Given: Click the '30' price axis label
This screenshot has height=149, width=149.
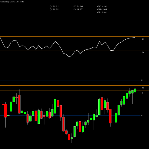Looking at the screenshot, I should [142, 80].
